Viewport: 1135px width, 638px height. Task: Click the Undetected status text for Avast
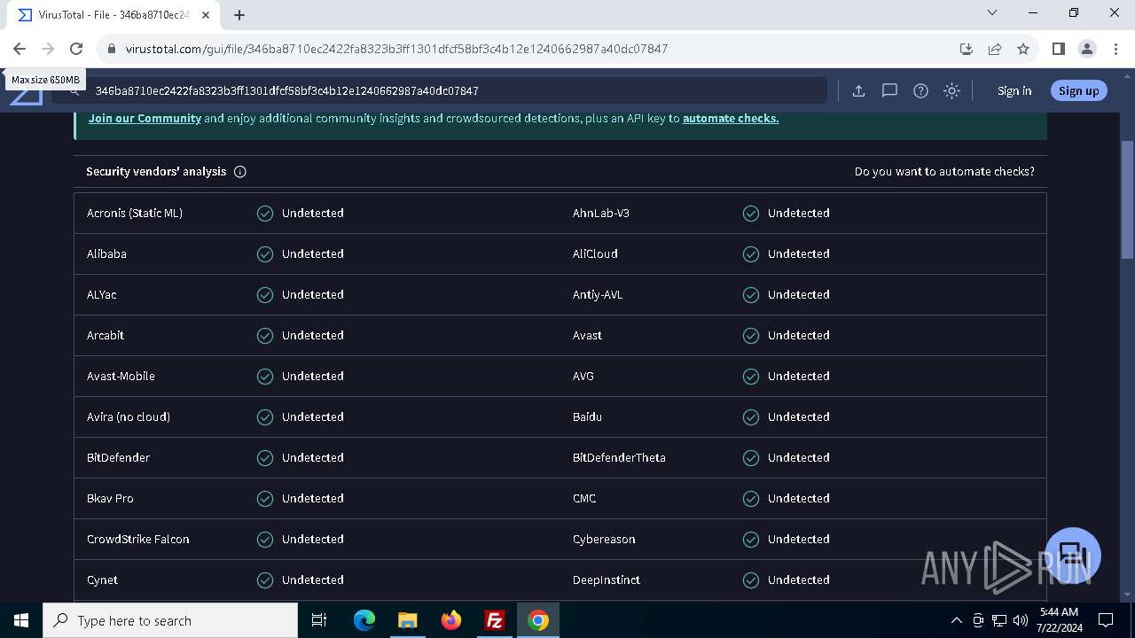coord(799,335)
